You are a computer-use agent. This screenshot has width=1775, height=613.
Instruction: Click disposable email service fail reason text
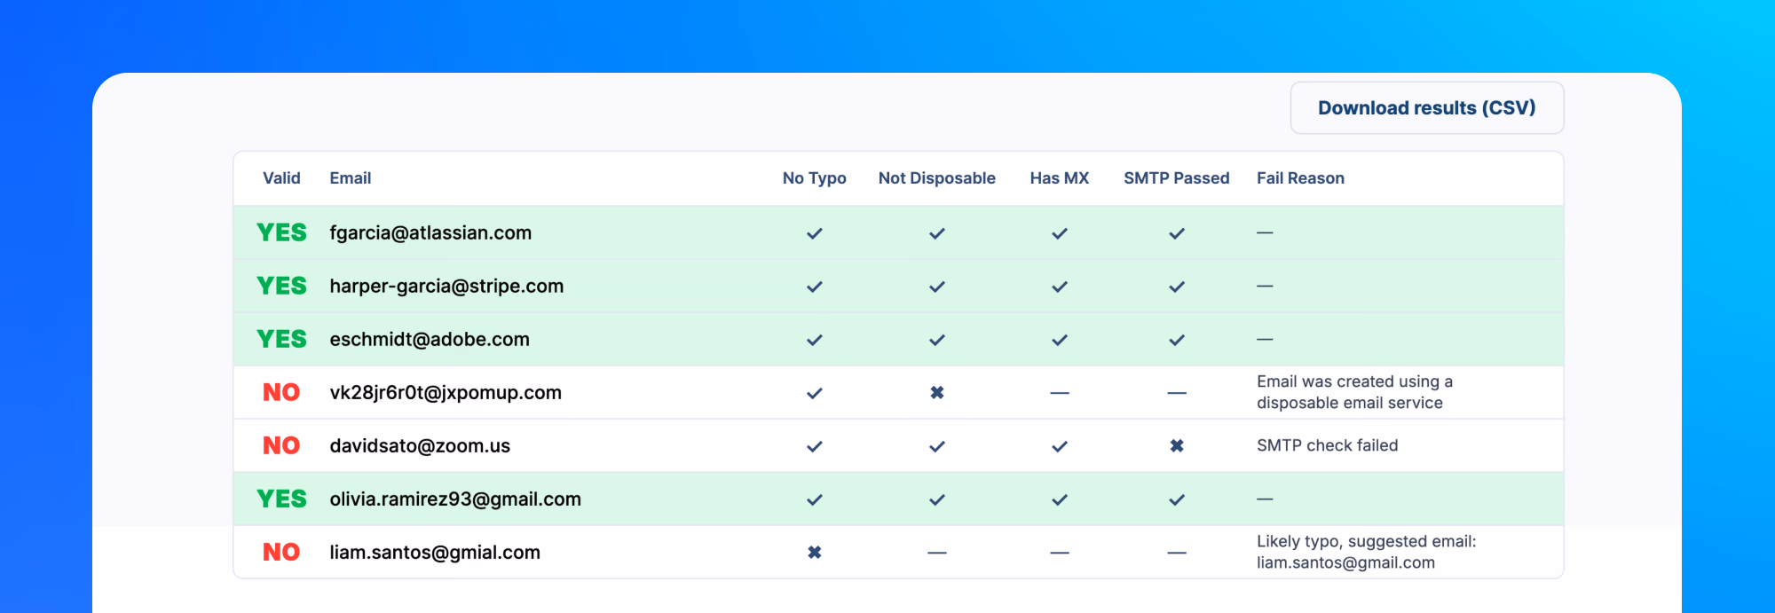point(1354,392)
